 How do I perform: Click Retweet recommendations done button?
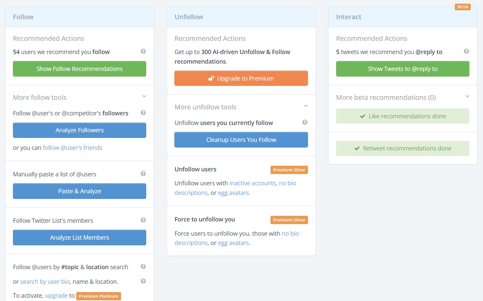[403, 149]
